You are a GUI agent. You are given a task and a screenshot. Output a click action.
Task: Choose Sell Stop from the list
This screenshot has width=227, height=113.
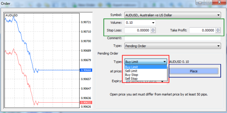tap(146, 79)
